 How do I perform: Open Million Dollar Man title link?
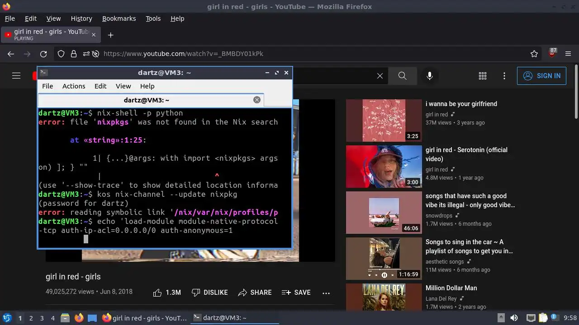coord(451,288)
